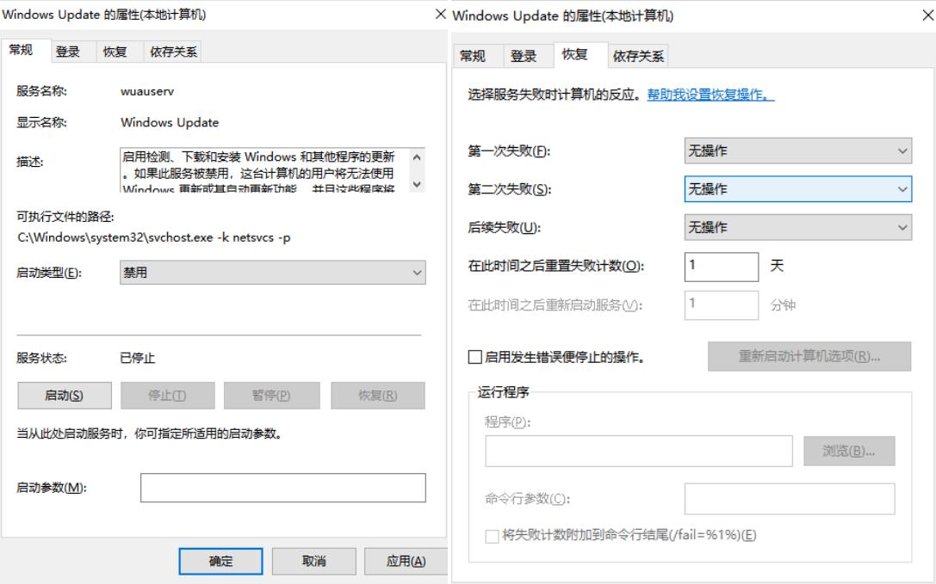
Task: Switch to the 常规 tab in right window
Action: click(x=475, y=56)
